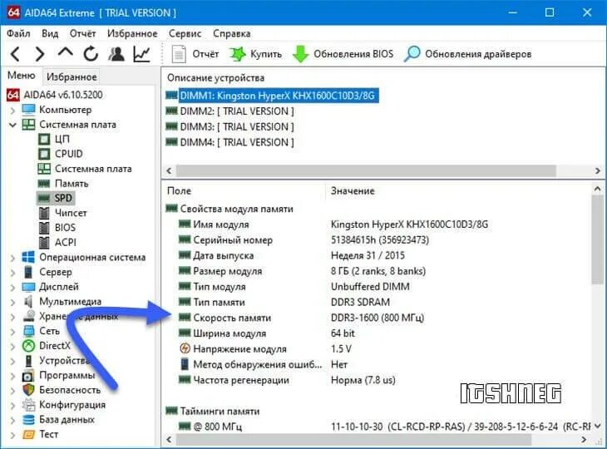Click the Скорость памяти field row

coord(301,318)
